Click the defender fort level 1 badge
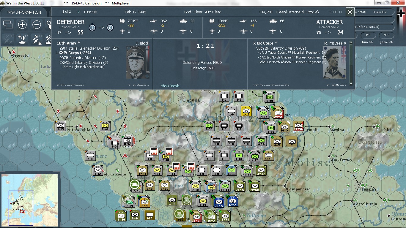406x228 pixels. tap(92, 28)
